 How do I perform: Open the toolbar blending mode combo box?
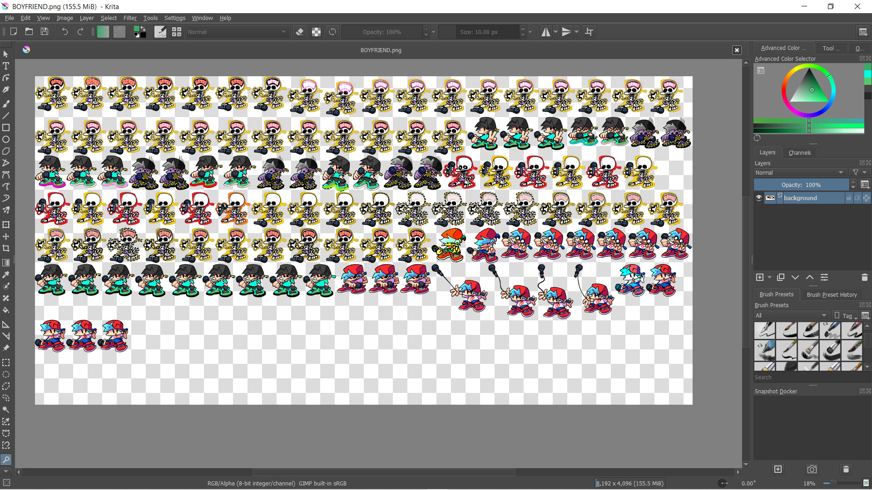point(237,32)
